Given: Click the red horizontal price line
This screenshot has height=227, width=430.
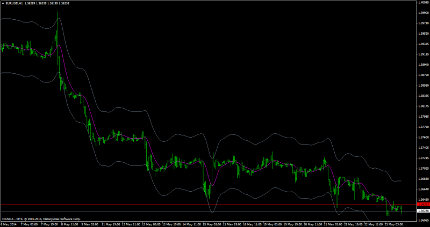Looking at the screenshot, I should pos(208,205).
